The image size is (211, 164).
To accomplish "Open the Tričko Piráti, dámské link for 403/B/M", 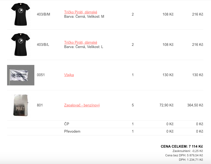I will point(81,12).
